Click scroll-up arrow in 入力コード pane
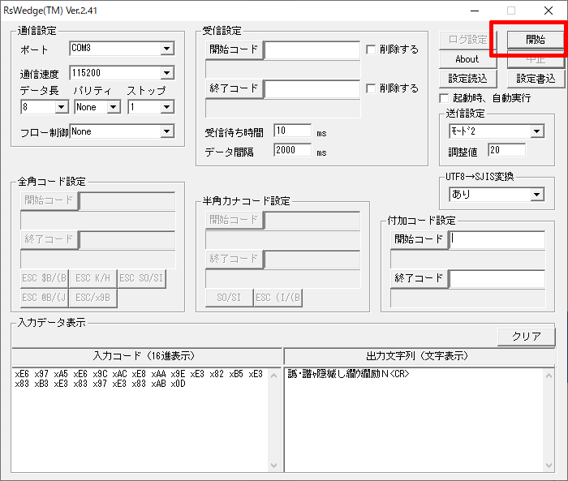Image resolution: width=568 pixels, height=481 pixels. point(274,376)
